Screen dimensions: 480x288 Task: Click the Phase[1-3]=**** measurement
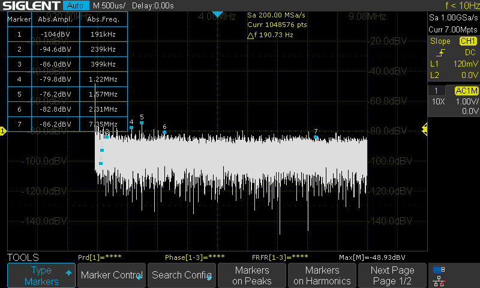[x=194, y=257]
